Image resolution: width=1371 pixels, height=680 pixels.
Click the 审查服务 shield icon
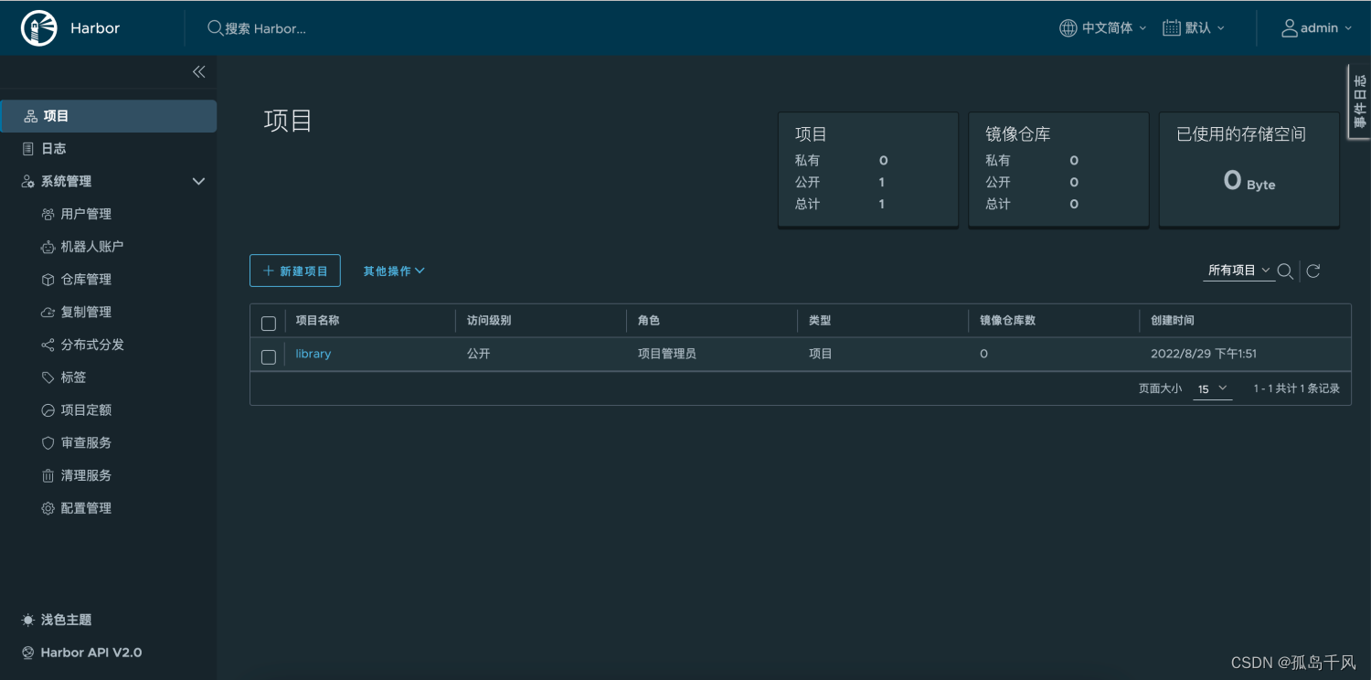48,443
